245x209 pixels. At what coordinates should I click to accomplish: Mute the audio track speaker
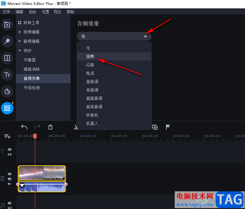(10, 203)
